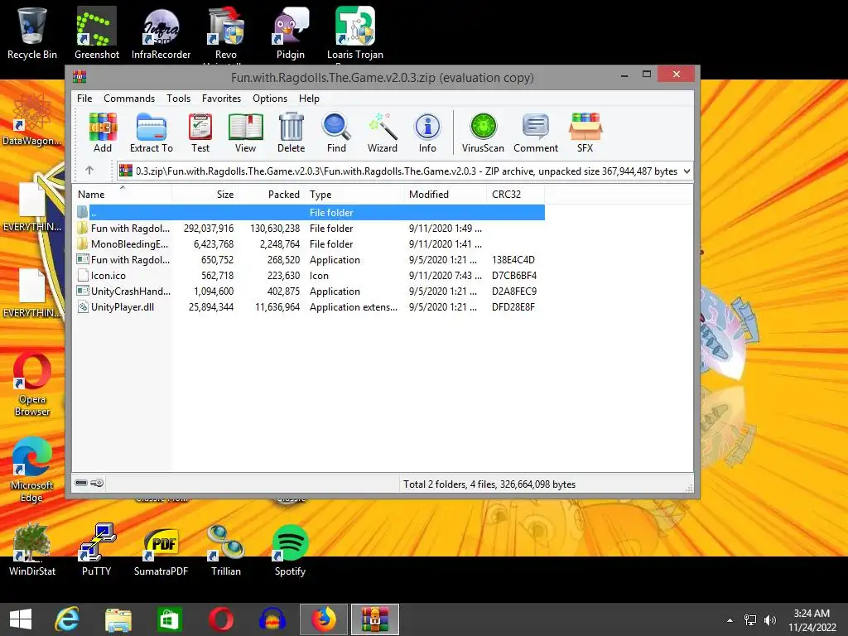Open the Commands menu
This screenshot has width=848, height=636.
tap(129, 99)
